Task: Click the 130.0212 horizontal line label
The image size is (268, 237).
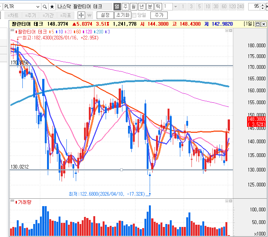Action: click(20, 167)
